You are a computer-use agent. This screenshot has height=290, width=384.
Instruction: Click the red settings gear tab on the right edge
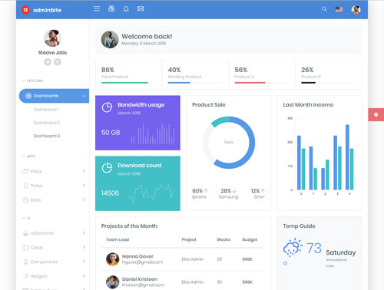click(376, 114)
